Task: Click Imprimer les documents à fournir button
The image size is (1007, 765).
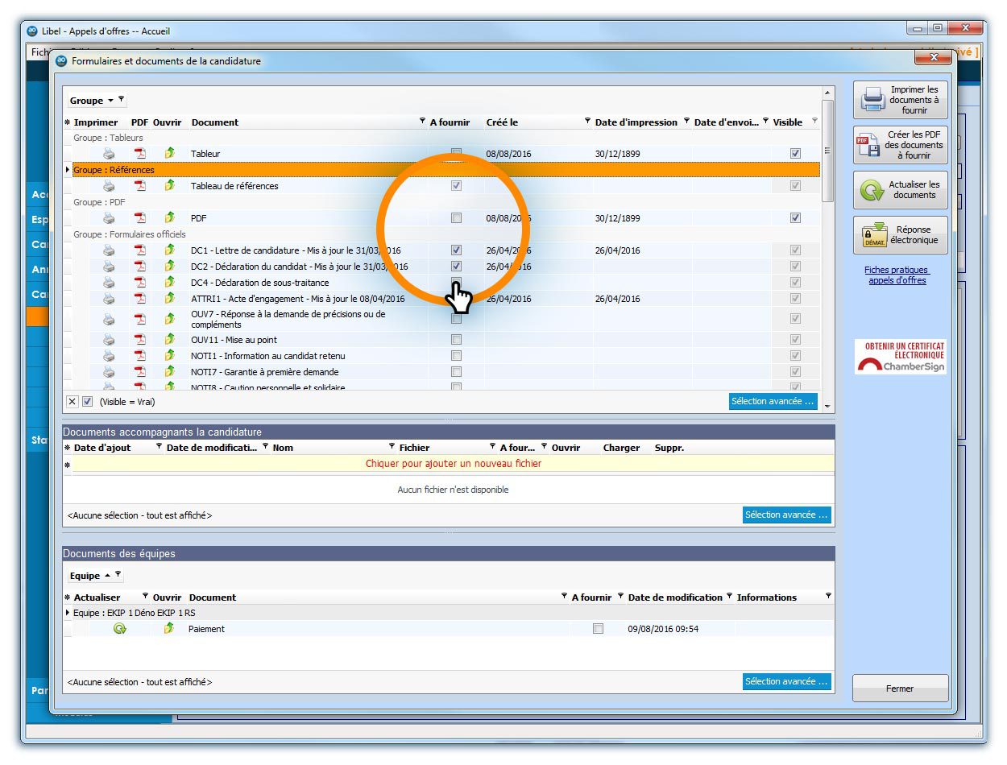Action: pos(901,101)
